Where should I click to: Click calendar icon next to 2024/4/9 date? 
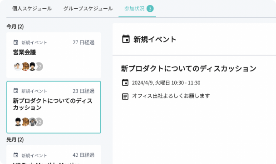pos(125,82)
